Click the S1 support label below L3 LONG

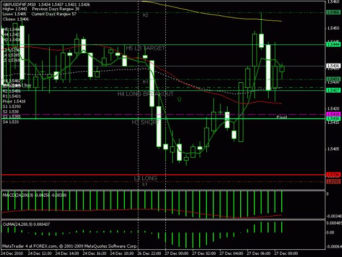click(x=144, y=185)
